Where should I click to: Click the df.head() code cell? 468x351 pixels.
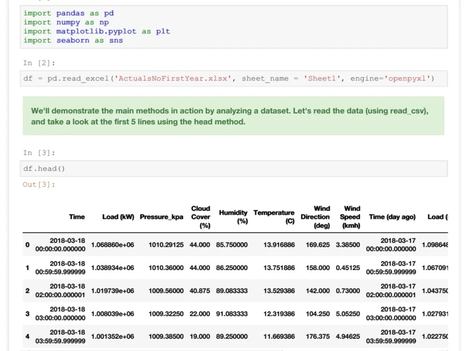[234, 168]
